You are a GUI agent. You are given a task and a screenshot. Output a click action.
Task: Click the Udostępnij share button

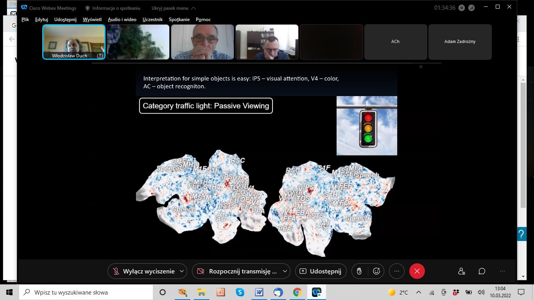321,271
